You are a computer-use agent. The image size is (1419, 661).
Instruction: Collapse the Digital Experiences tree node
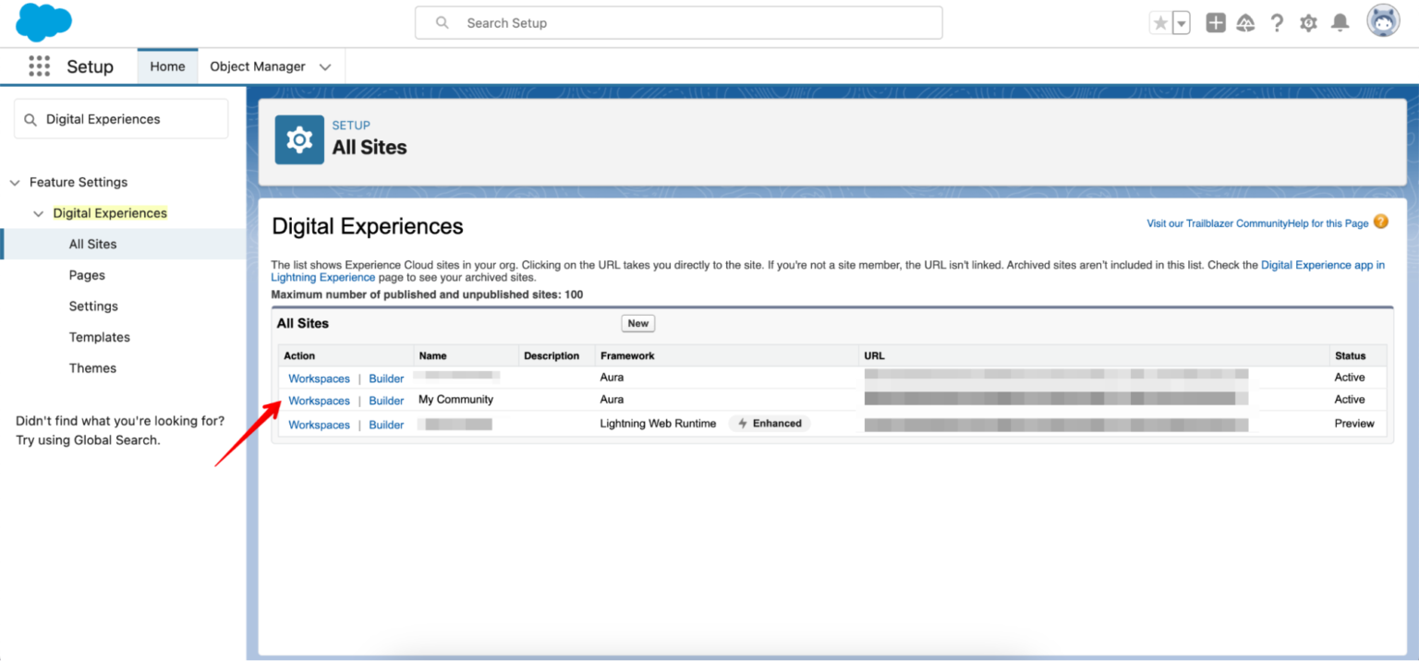(x=39, y=213)
